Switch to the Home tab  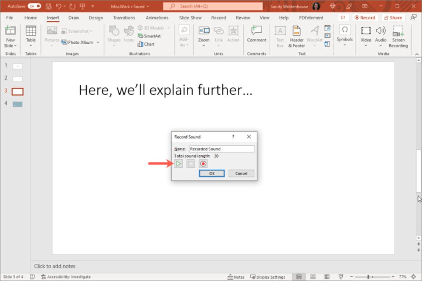[31, 18]
